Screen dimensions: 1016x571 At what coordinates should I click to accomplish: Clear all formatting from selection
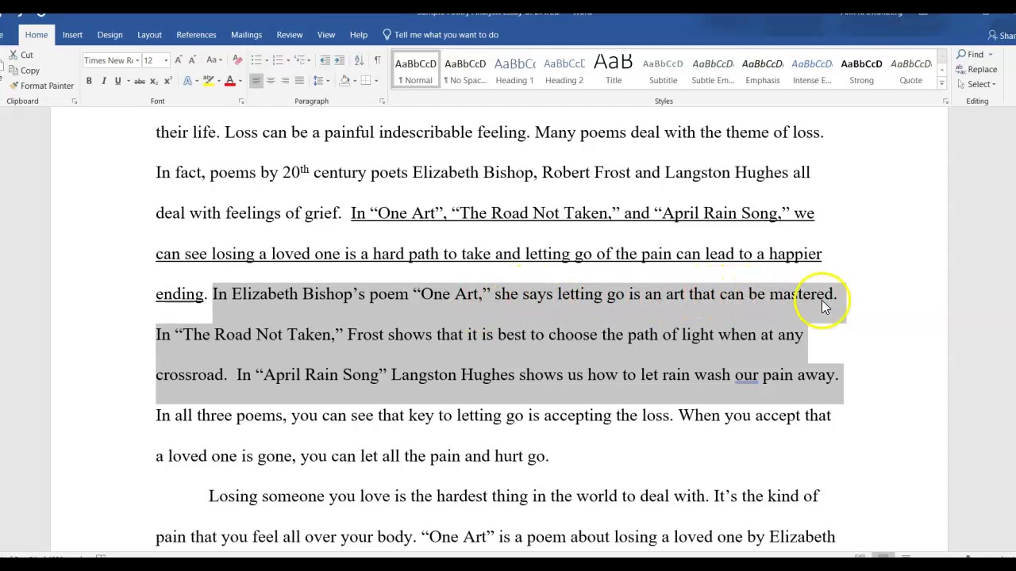[237, 60]
